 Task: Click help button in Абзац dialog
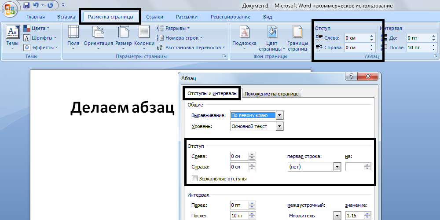click(352, 76)
